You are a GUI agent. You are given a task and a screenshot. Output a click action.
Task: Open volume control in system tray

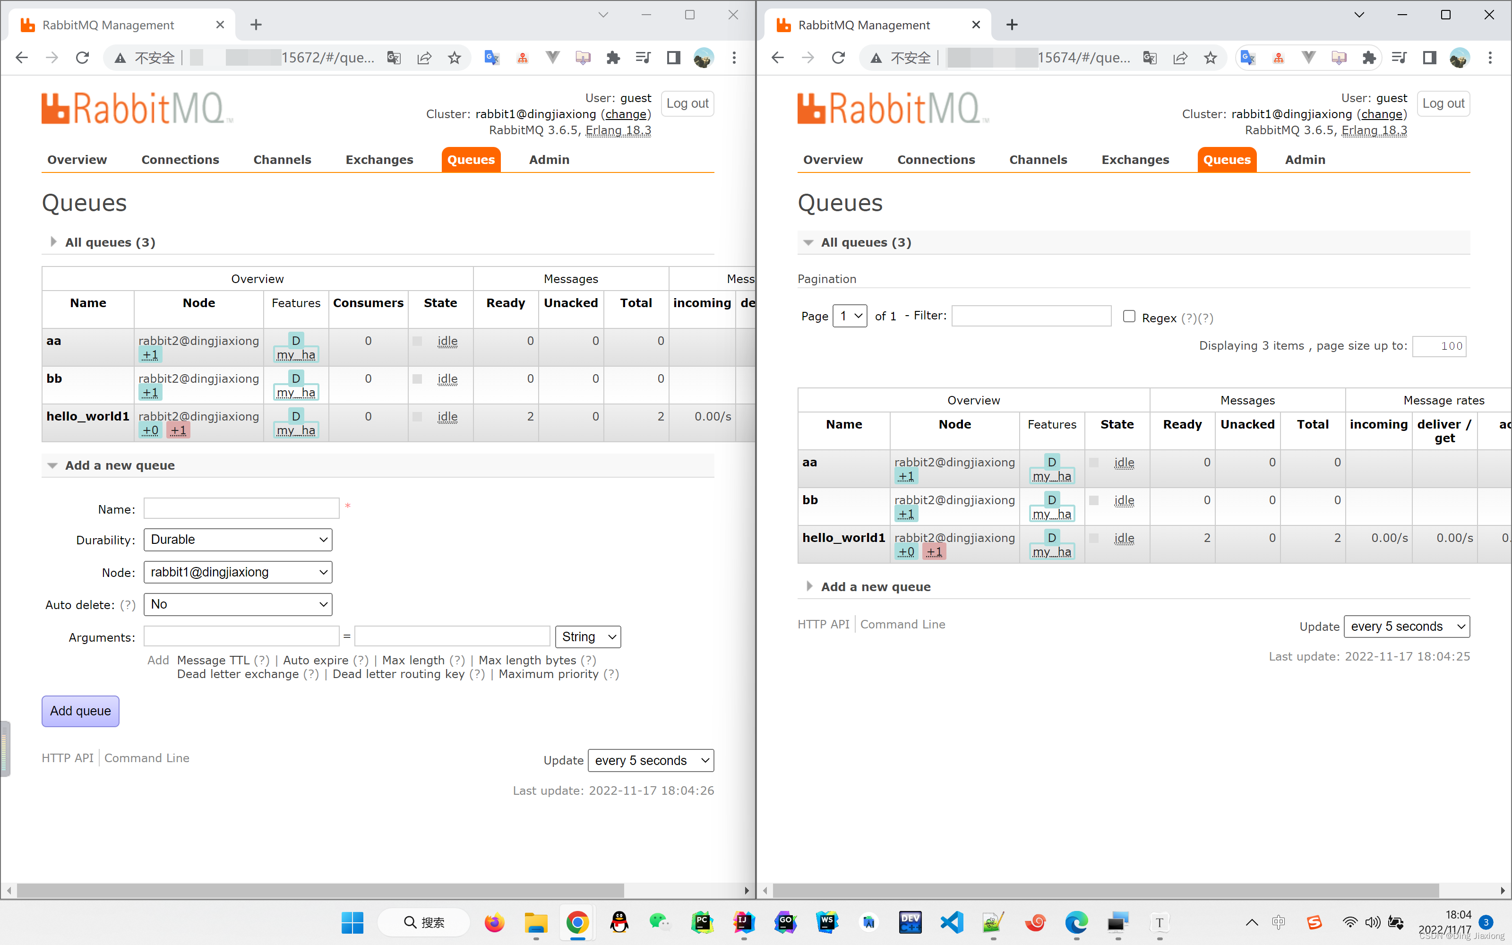click(1373, 922)
